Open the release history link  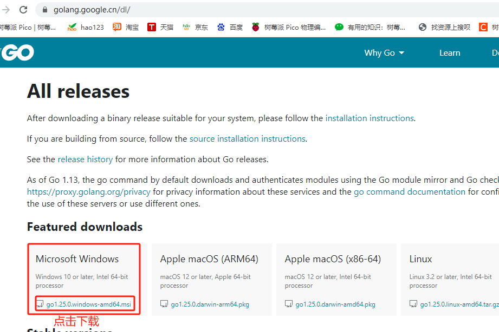click(x=85, y=159)
